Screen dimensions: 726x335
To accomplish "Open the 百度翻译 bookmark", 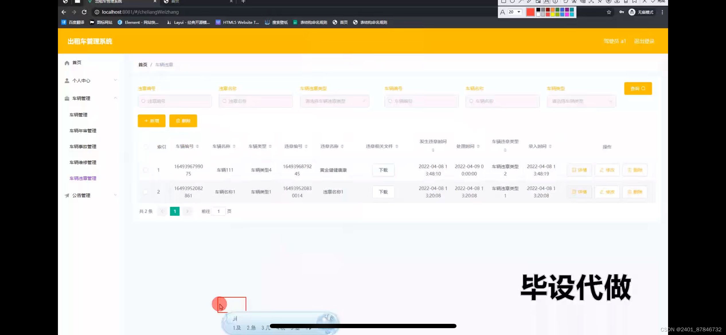I will click(73, 22).
